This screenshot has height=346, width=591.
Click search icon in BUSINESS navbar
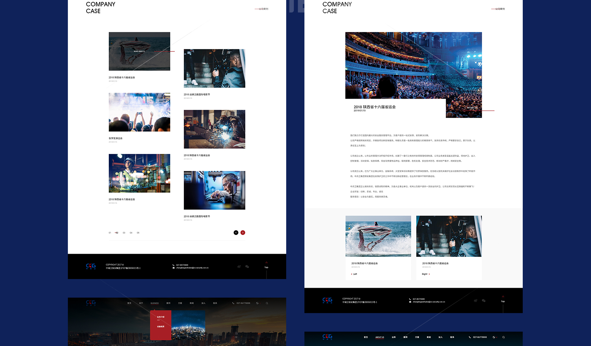267,303
